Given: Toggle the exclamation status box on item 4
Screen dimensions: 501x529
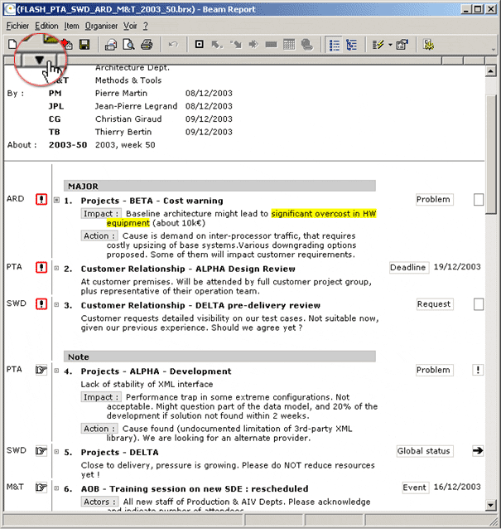Looking at the screenshot, I should tap(478, 370).
